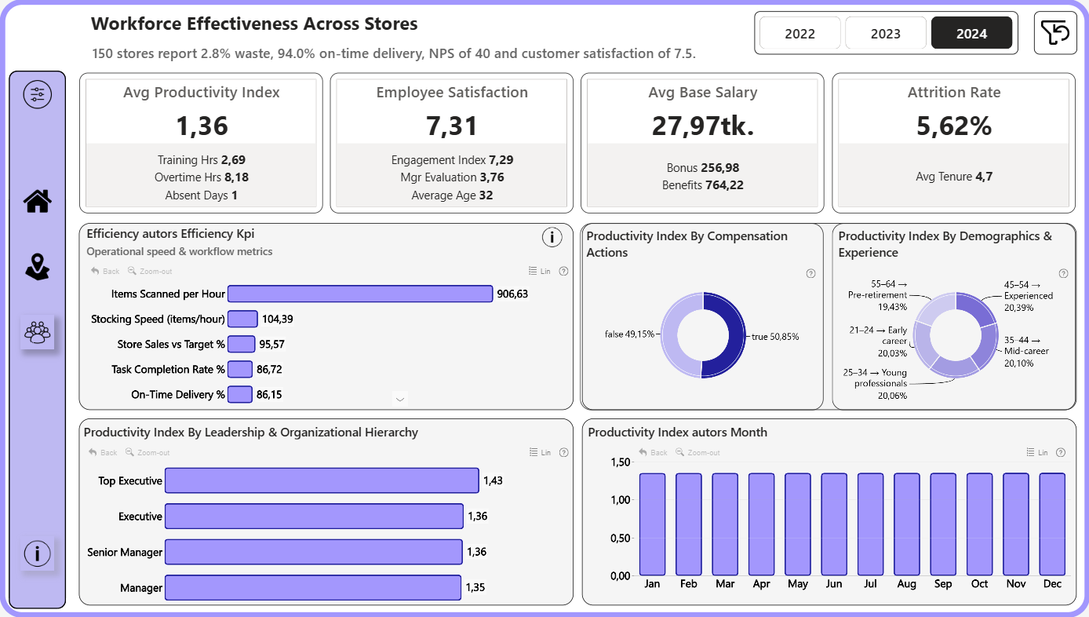This screenshot has width=1089, height=617.
Task: Toggle Lin scale in Efficiency Kpi chart
Action: [540, 272]
